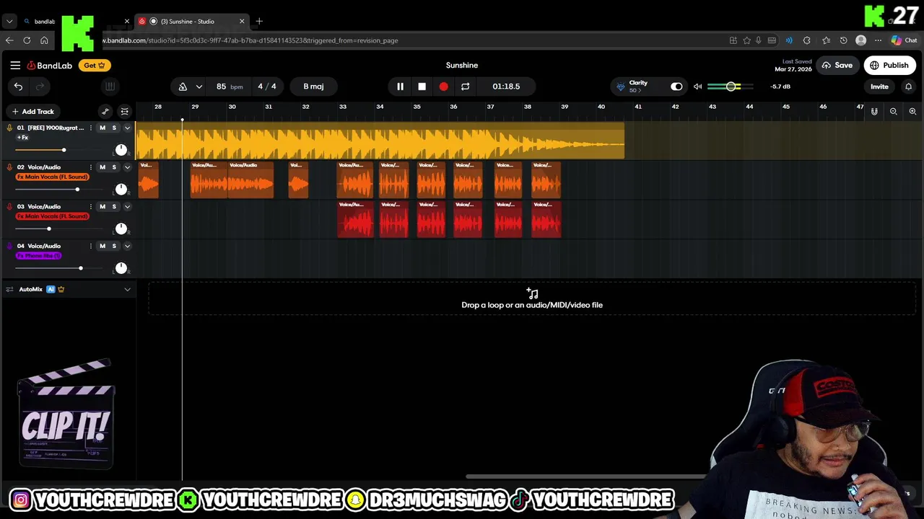Open metronome options dropdown arrow

click(199, 86)
